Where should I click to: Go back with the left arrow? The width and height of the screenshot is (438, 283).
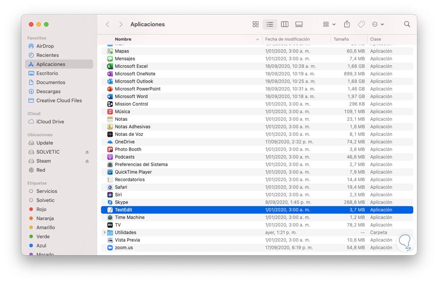108,24
